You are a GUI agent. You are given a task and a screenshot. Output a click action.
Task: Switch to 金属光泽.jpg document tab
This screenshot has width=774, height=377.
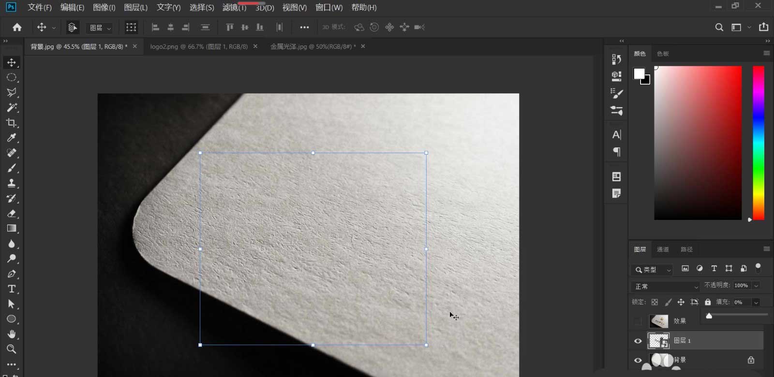[x=313, y=46]
